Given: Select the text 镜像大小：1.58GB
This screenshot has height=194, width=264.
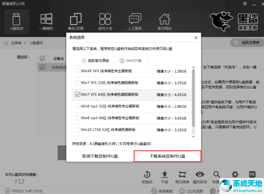Looking at the screenshot, I should [x=171, y=71].
